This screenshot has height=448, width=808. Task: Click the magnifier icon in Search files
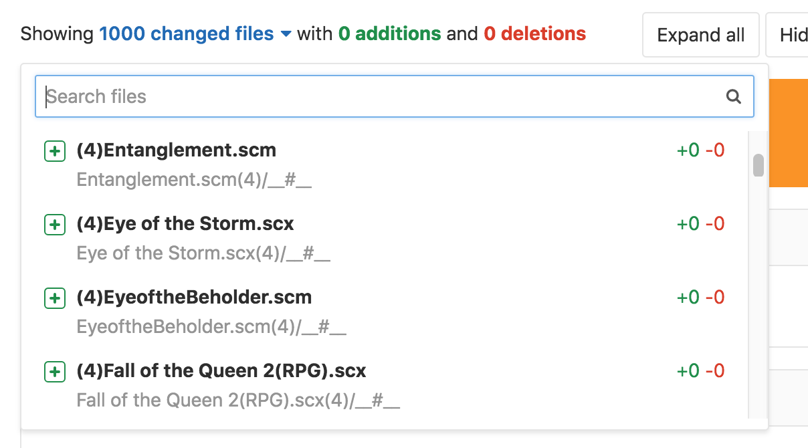[734, 97]
